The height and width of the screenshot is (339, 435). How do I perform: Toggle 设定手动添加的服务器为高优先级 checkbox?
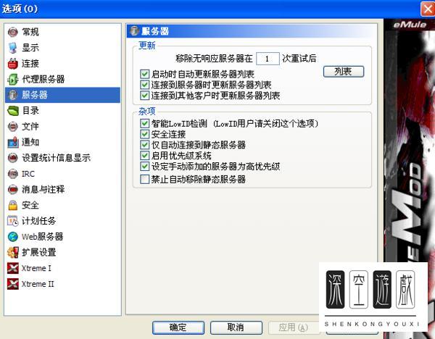pos(144,167)
